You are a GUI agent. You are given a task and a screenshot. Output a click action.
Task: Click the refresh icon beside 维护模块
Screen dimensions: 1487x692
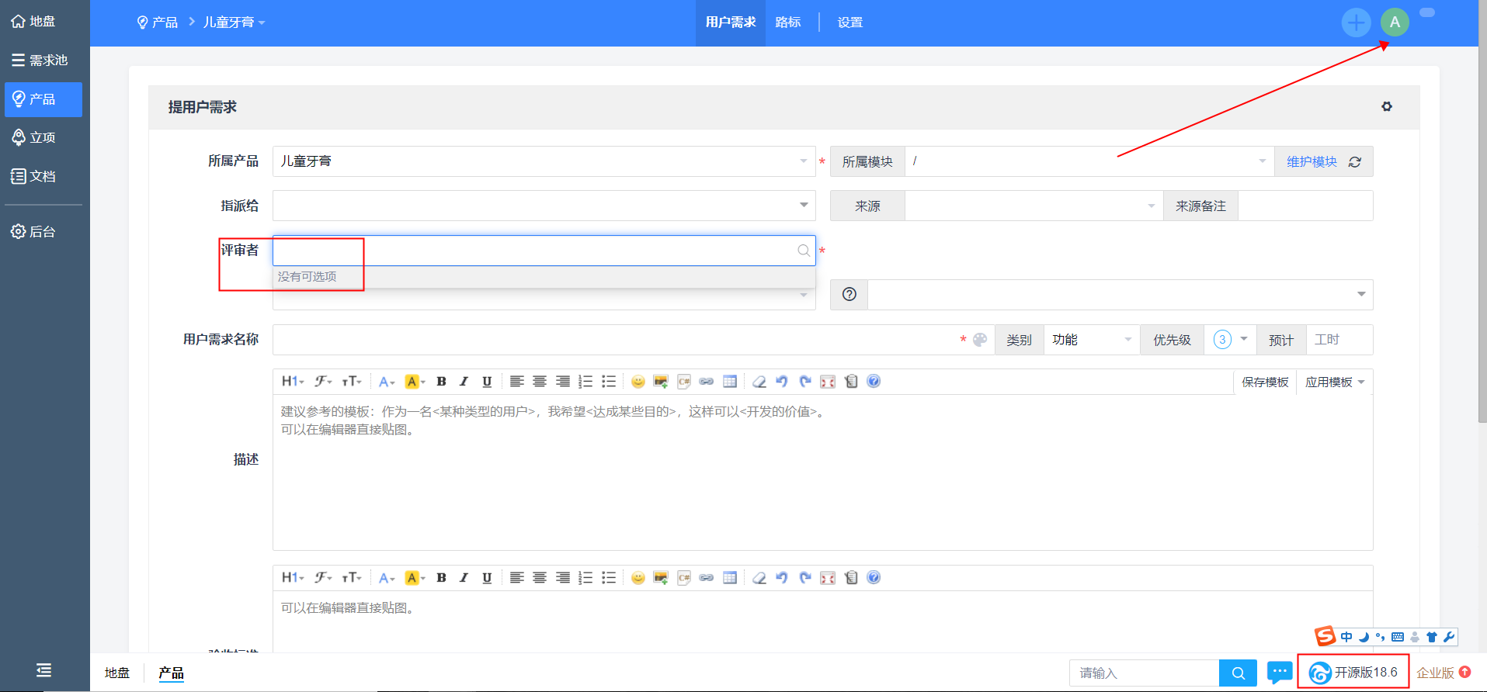click(x=1355, y=162)
